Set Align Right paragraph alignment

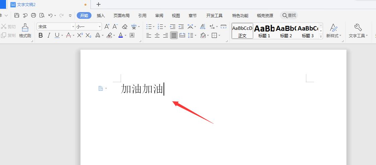[166, 36]
